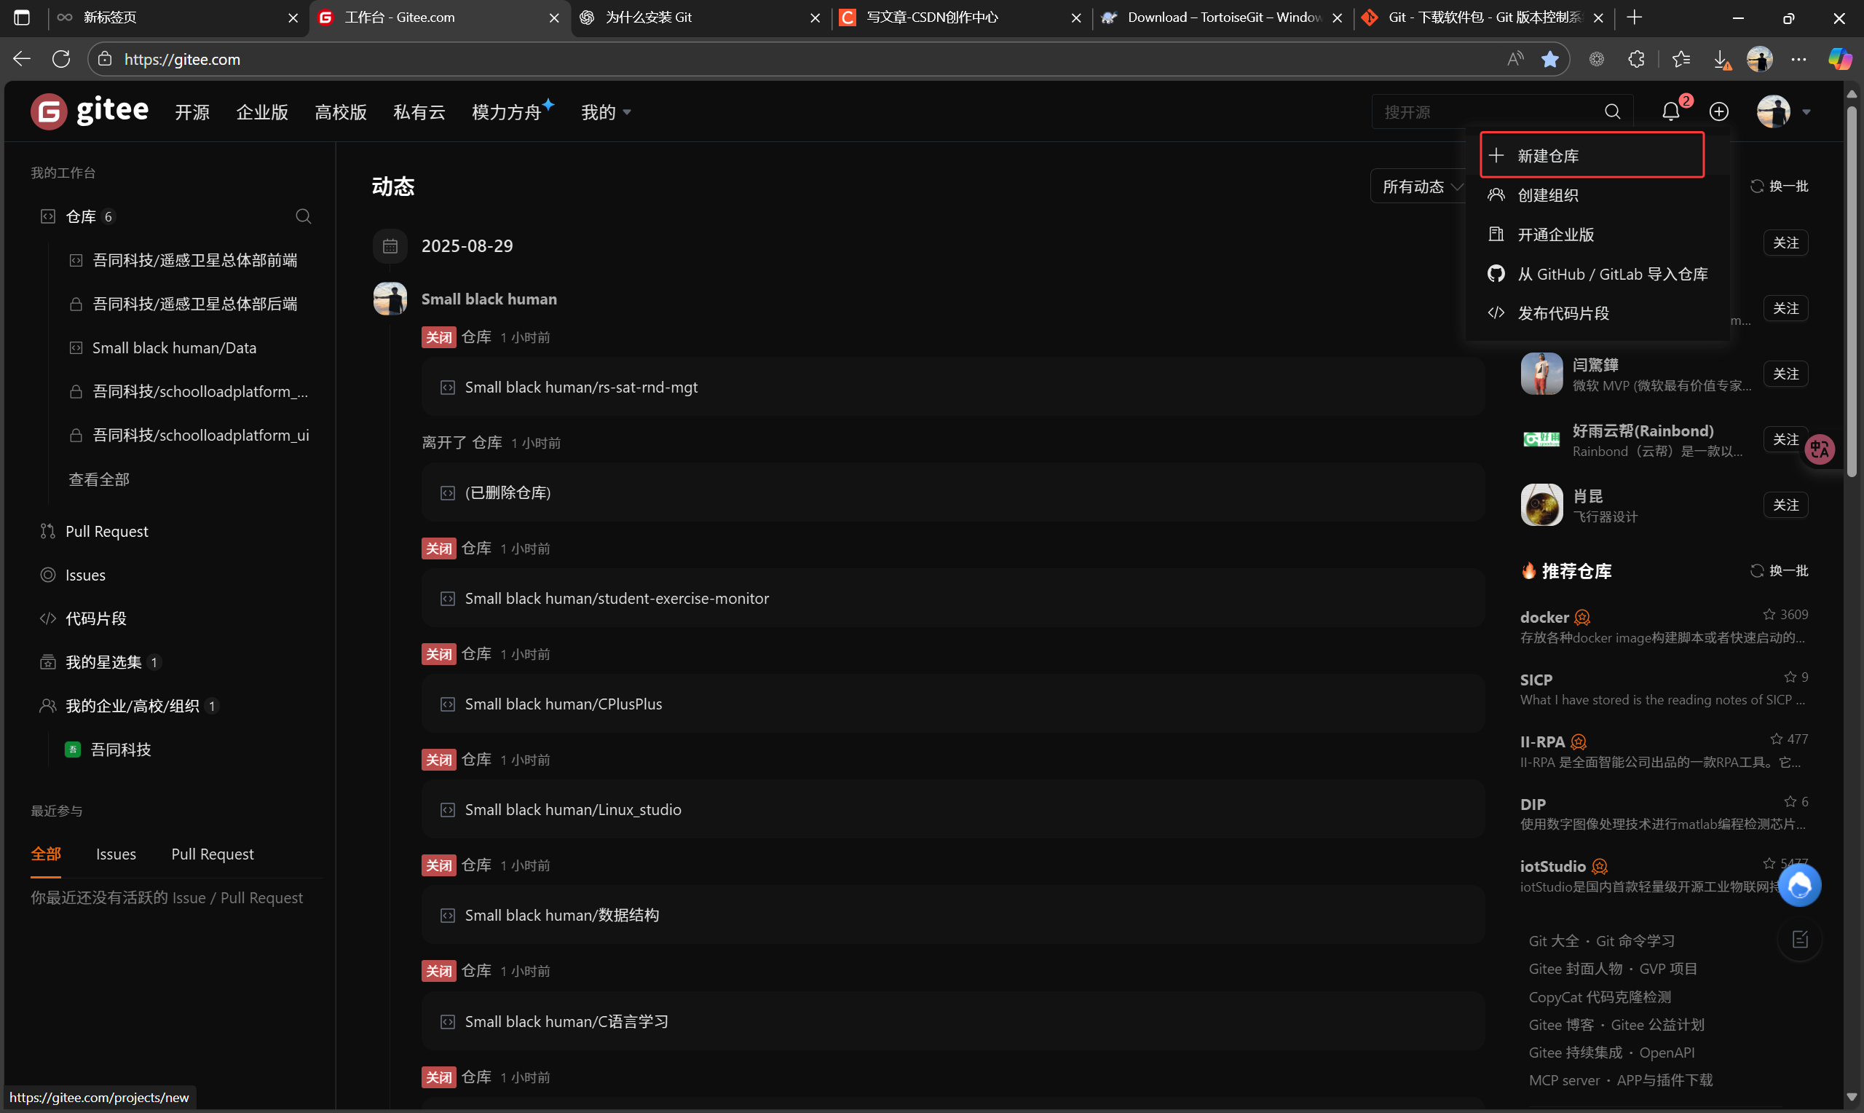Open the 所有动态 filter dropdown
This screenshot has width=1864, height=1113.
[x=1422, y=186]
